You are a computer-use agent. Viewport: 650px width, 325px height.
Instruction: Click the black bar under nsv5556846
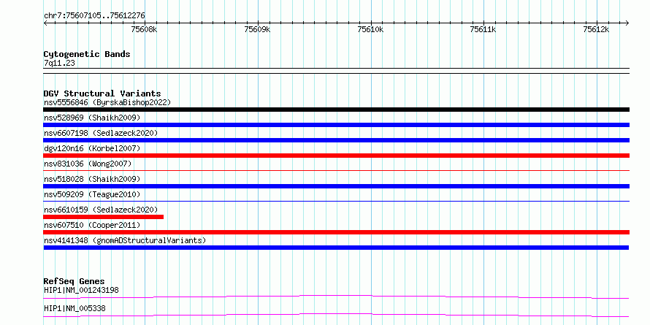[336, 110]
